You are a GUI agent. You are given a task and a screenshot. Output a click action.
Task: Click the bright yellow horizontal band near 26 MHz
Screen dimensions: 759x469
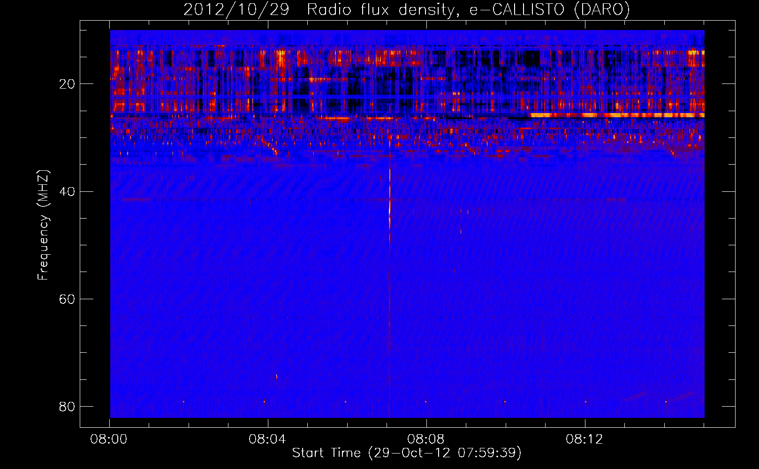(617, 115)
